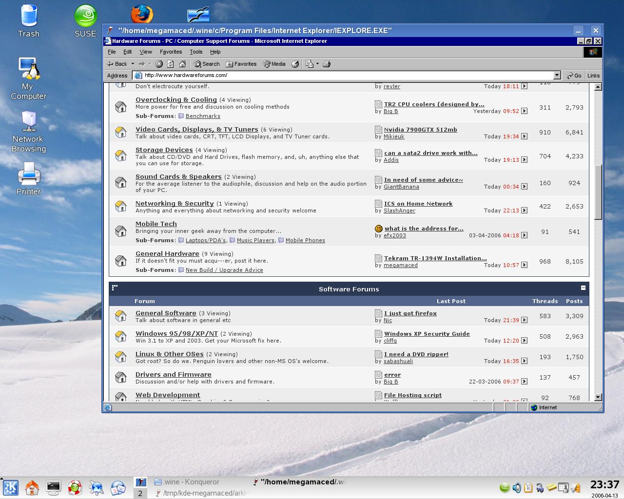The width and height of the screenshot is (624, 499).
Task: Open New Build / Upgrade Advice sub-forum
Action: [x=224, y=270]
